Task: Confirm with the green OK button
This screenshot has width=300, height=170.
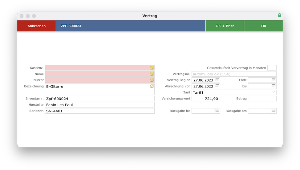Action: click(263, 26)
